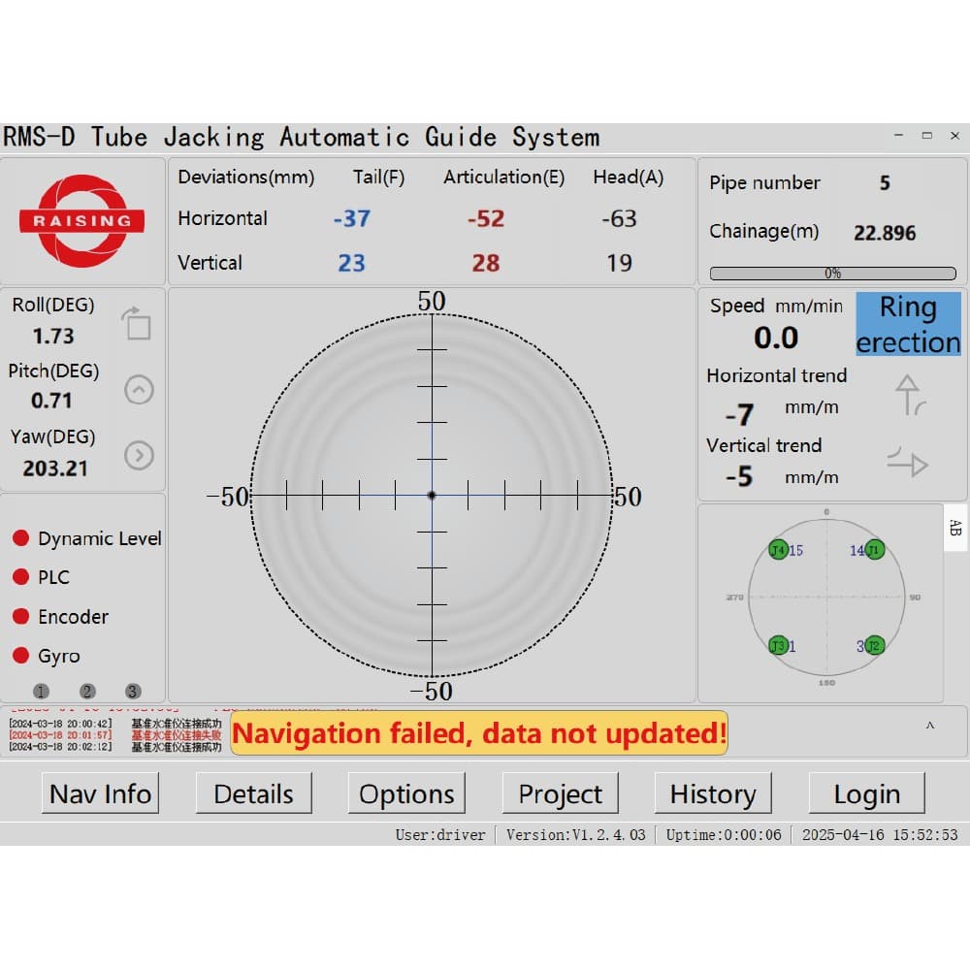The image size is (970, 970).
Task: Select page indicator 2
Action: click(87, 691)
